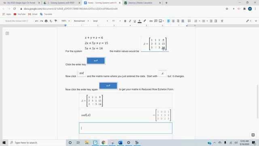Click the browser address bar

(122, 9)
